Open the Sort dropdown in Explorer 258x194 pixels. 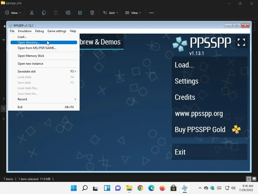[x=110, y=13]
